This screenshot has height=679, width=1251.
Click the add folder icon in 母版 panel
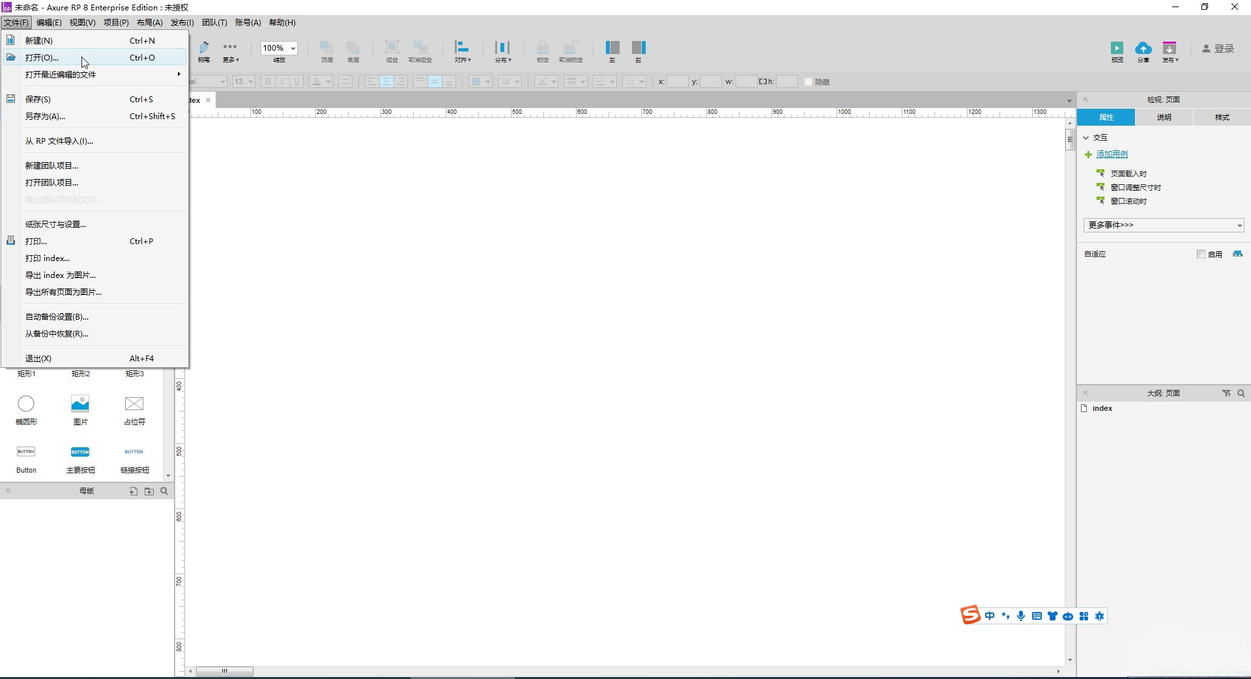pyautogui.click(x=149, y=492)
